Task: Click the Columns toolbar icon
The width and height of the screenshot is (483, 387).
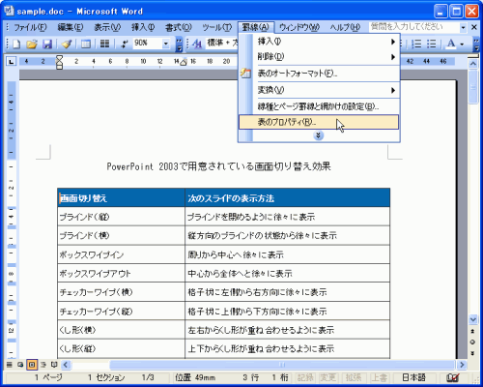Action: 104,44
